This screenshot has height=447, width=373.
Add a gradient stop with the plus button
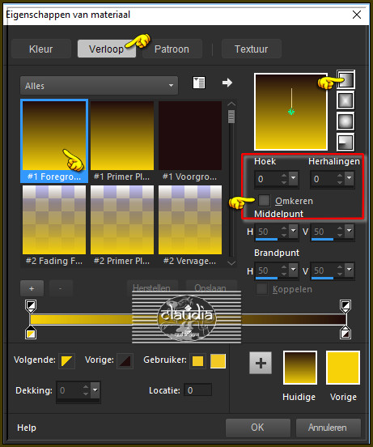click(32, 288)
